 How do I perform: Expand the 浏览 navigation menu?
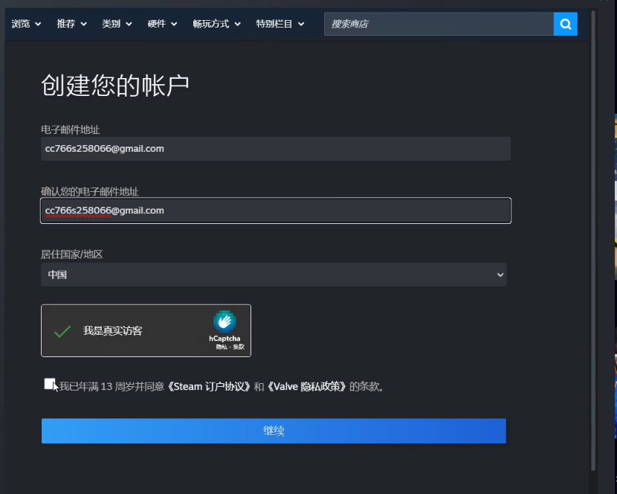point(26,24)
